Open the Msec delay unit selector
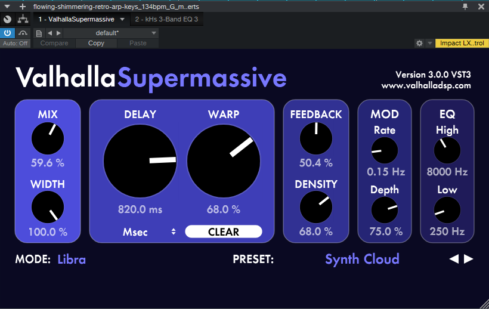Screen dimensions: 489x309 [149, 232]
